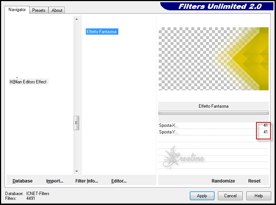Reset the filter parameters
Viewport: 276px width, 205px height.
coord(254,181)
